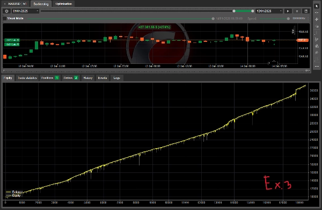This screenshot has height=210, width=322.
Task: Enable the Visual Mode checkbox
Action: [5, 18]
